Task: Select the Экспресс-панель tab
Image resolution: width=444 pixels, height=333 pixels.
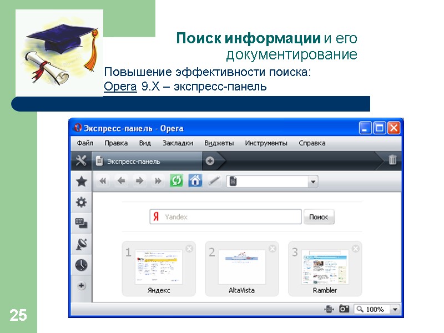Action: coord(147,162)
